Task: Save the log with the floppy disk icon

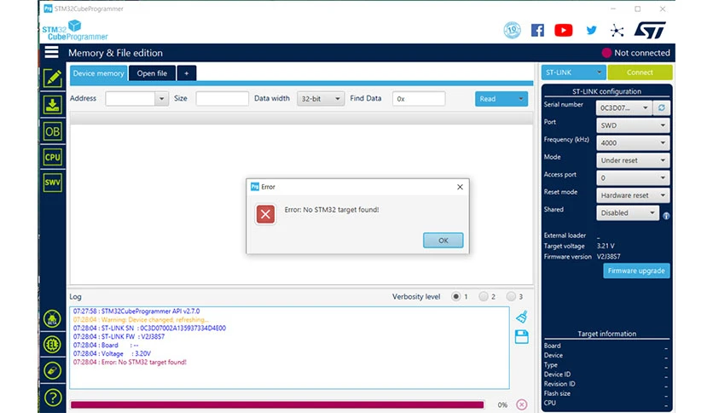Action: pyautogui.click(x=522, y=336)
